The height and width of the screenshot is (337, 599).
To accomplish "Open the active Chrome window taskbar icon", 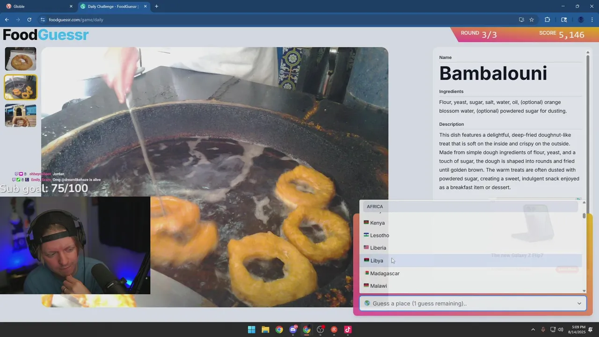I will 307,330.
